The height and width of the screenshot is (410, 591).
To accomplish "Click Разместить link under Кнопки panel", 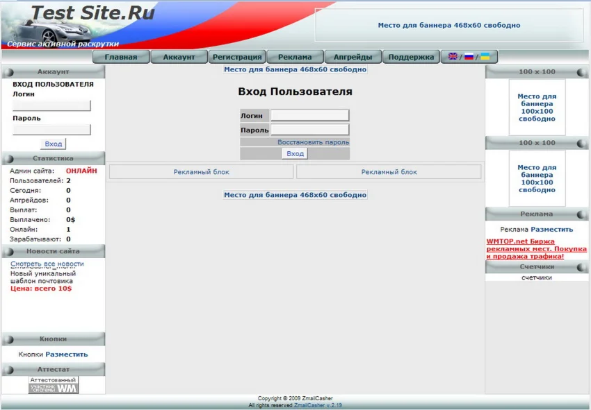I will coord(66,354).
